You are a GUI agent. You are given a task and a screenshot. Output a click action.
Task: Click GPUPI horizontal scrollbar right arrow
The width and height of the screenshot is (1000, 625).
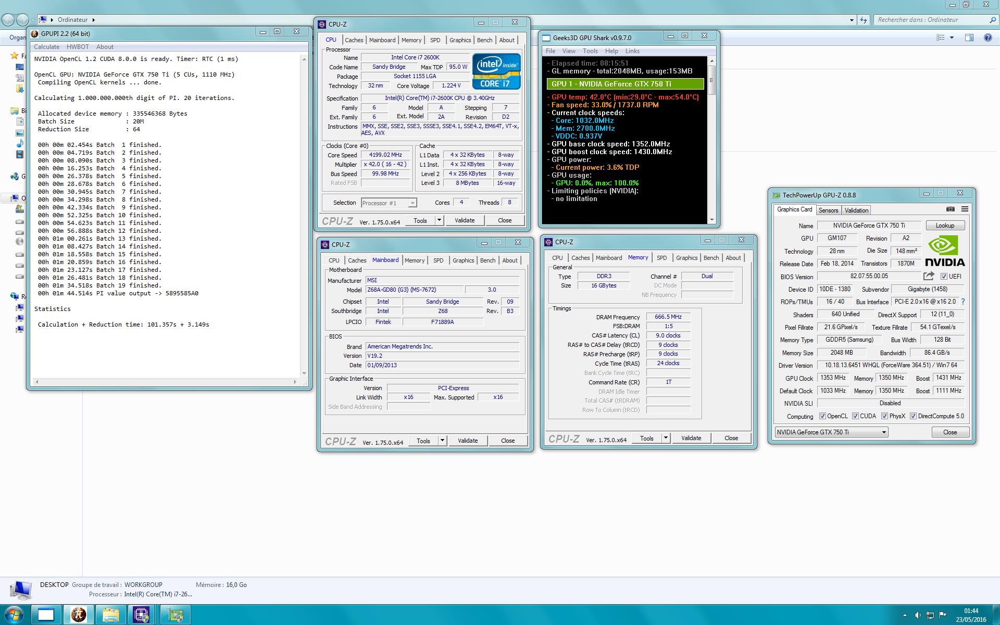295,382
